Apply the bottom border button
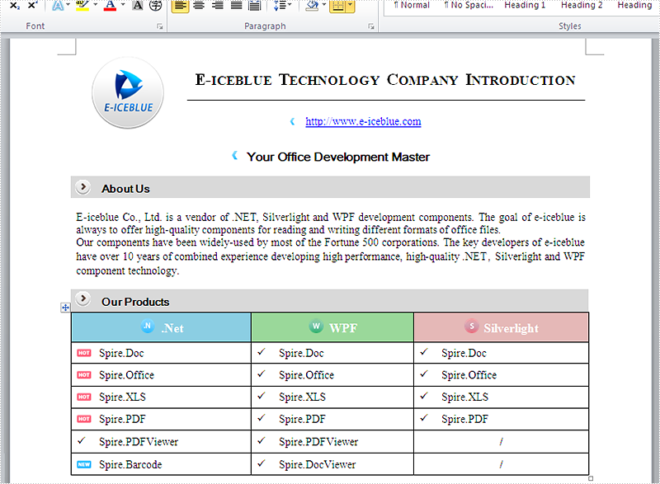The width and height of the screenshot is (660, 484). [337, 6]
